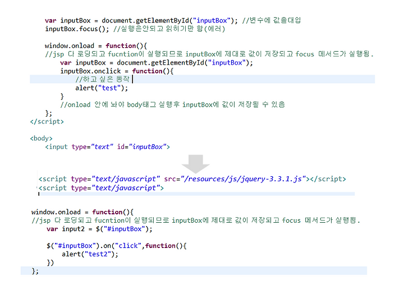Select the line alert("test2");
This screenshot has width=404, height=303.
click(x=90, y=254)
